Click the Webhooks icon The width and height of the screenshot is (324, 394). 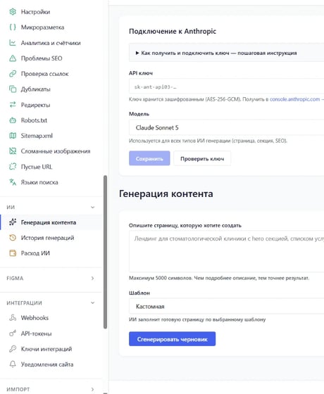pos(13,318)
